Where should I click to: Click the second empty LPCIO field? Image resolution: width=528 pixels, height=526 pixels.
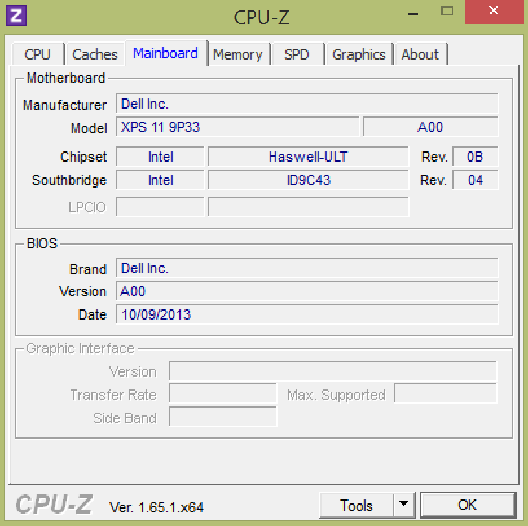[308, 207]
